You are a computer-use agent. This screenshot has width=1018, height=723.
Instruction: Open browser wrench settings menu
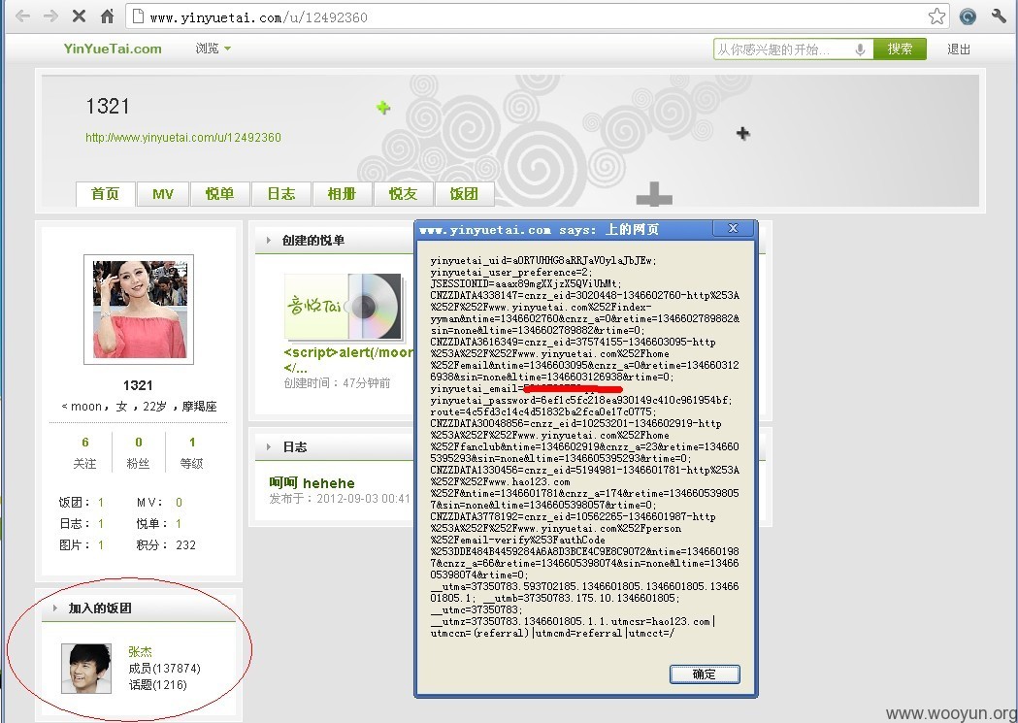(999, 16)
